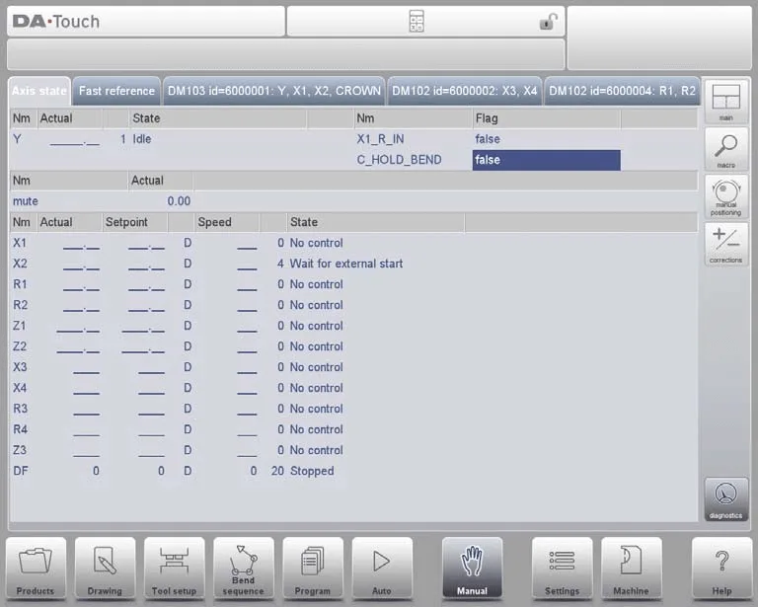The width and height of the screenshot is (758, 607).
Task: Select the diagnostics gauge button
Action: [726, 499]
